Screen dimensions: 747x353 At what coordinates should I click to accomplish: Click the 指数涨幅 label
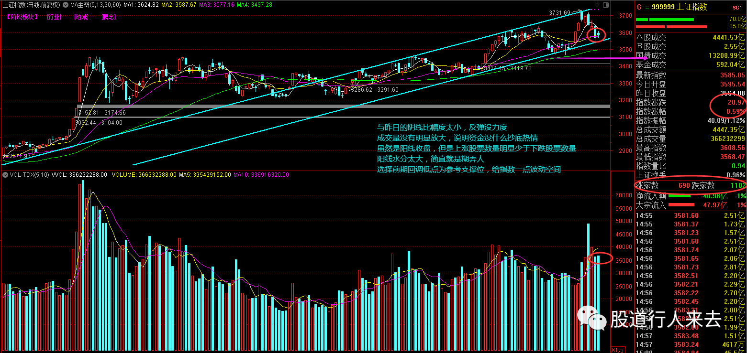(x=651, y=111)
